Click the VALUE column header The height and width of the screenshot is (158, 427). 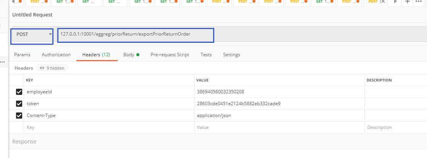click(202, 80)
